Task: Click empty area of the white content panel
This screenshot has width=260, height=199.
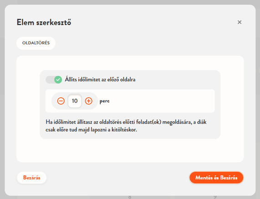Action: click(x=130, y=151)
